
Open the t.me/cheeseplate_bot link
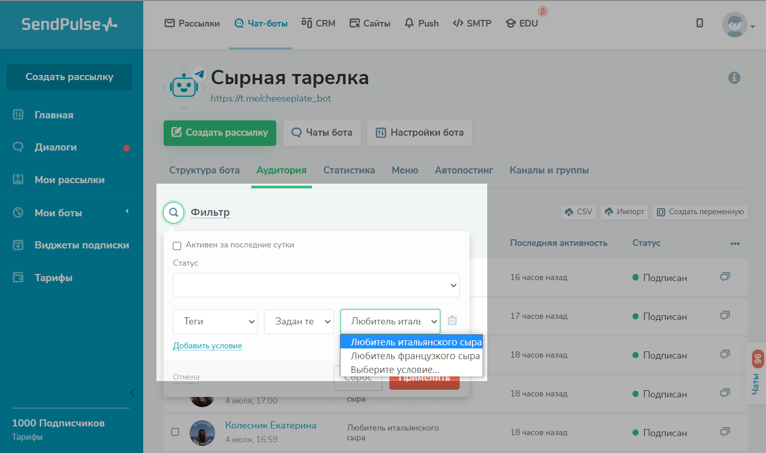271,98
